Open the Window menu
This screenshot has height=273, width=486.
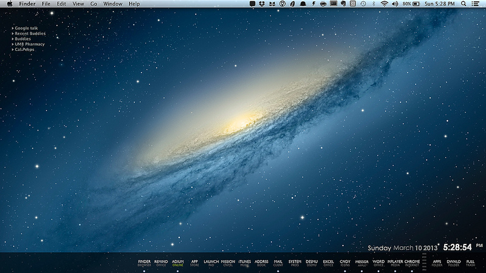tap(112, 4)
